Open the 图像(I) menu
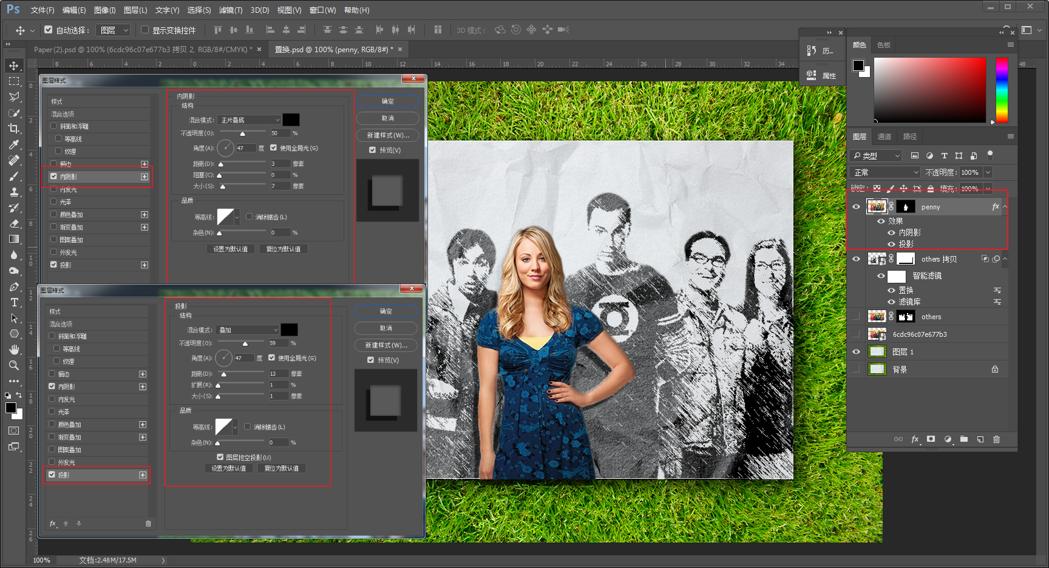Screen dimensions: 1049x568 coord(104,10)
